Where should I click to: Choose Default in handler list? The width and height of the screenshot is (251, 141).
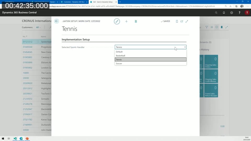pyautogui.click(x=151, y=52)
